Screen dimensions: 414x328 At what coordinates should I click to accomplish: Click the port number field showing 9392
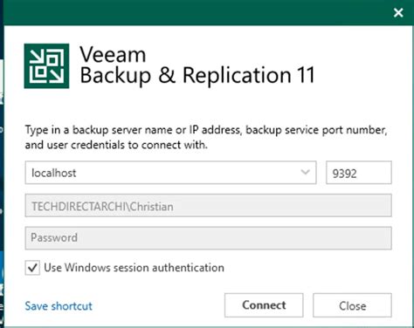point(359,173)
